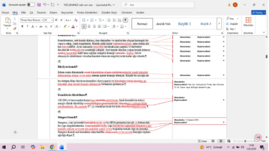Cut the selection with the scissors icon

tap(15, 19)
